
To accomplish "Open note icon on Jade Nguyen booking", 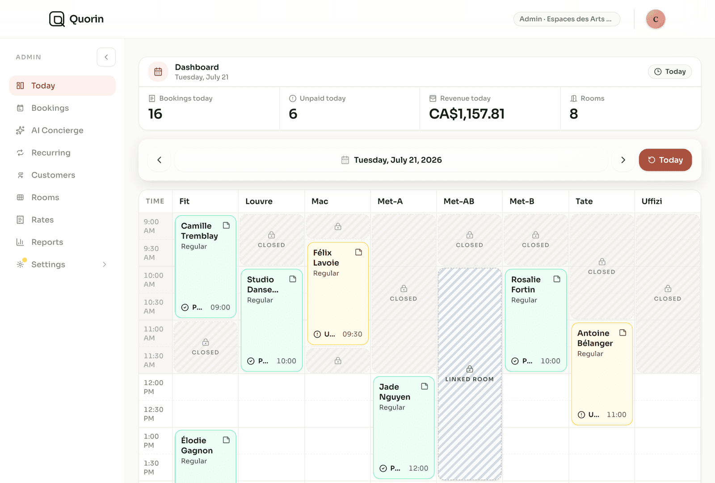I will tap(425, 386).
